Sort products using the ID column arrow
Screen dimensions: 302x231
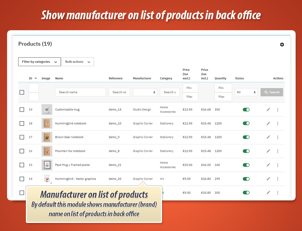coord(36,78)
